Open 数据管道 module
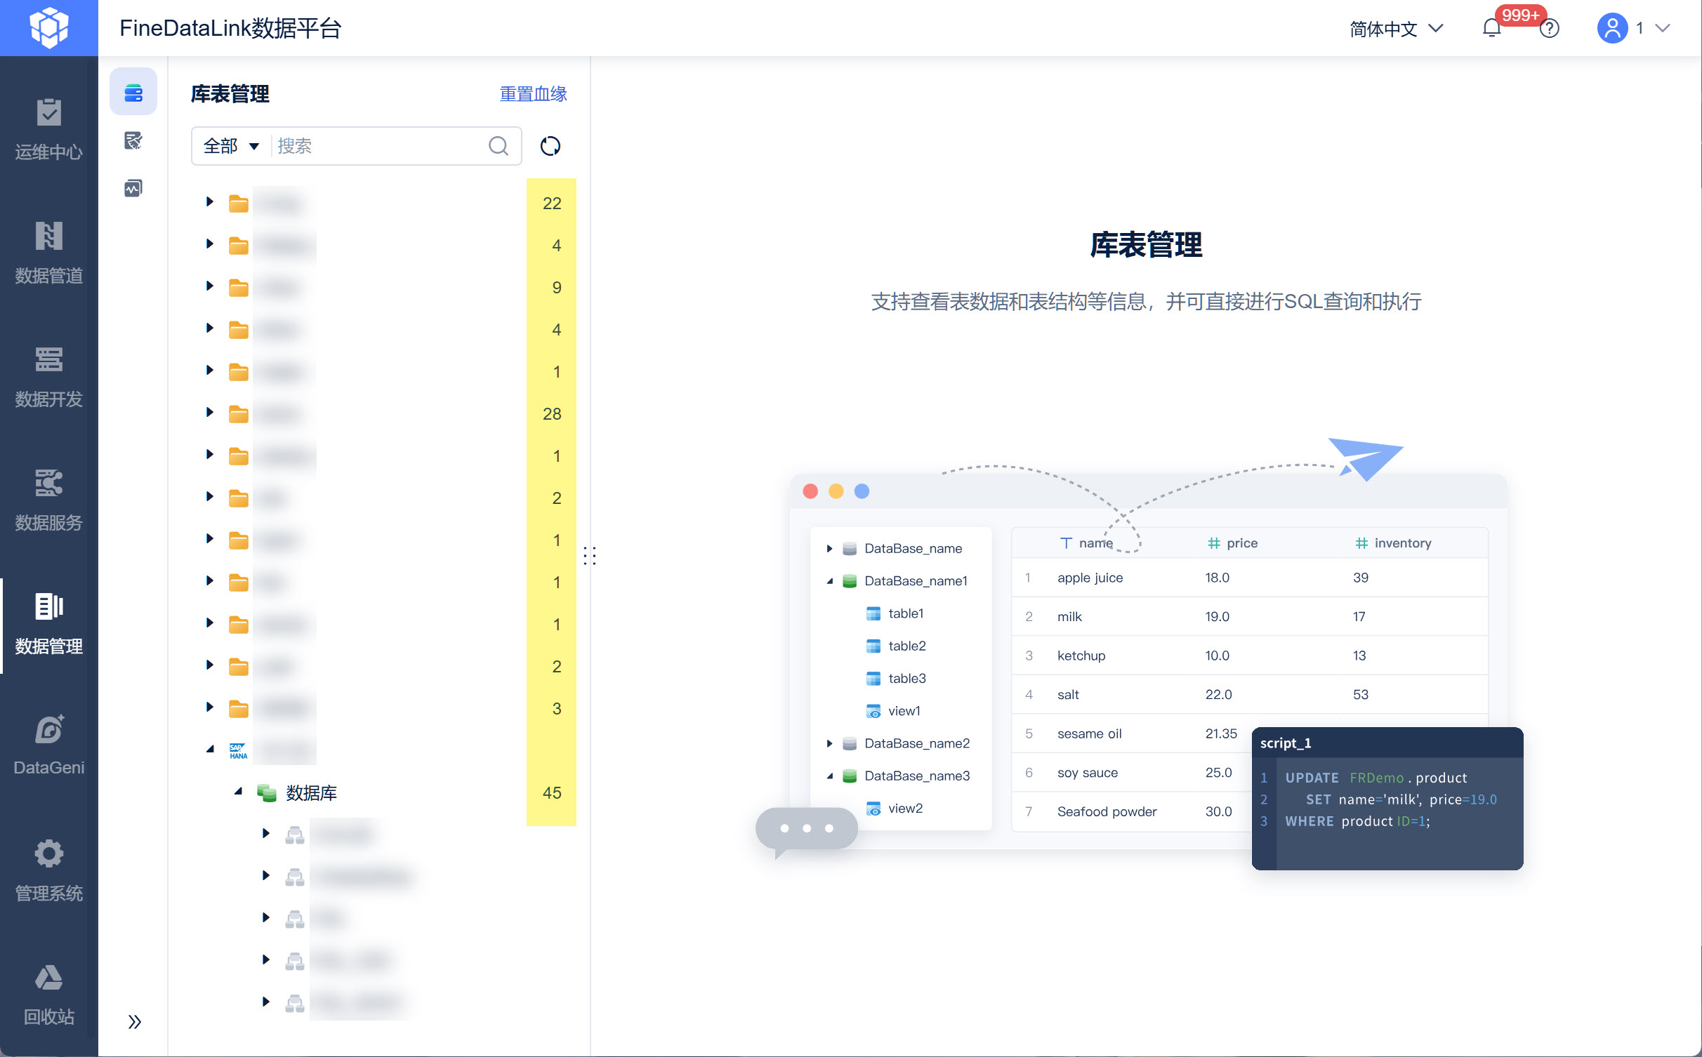The image size is (1702, 1057). click(48, 254)
